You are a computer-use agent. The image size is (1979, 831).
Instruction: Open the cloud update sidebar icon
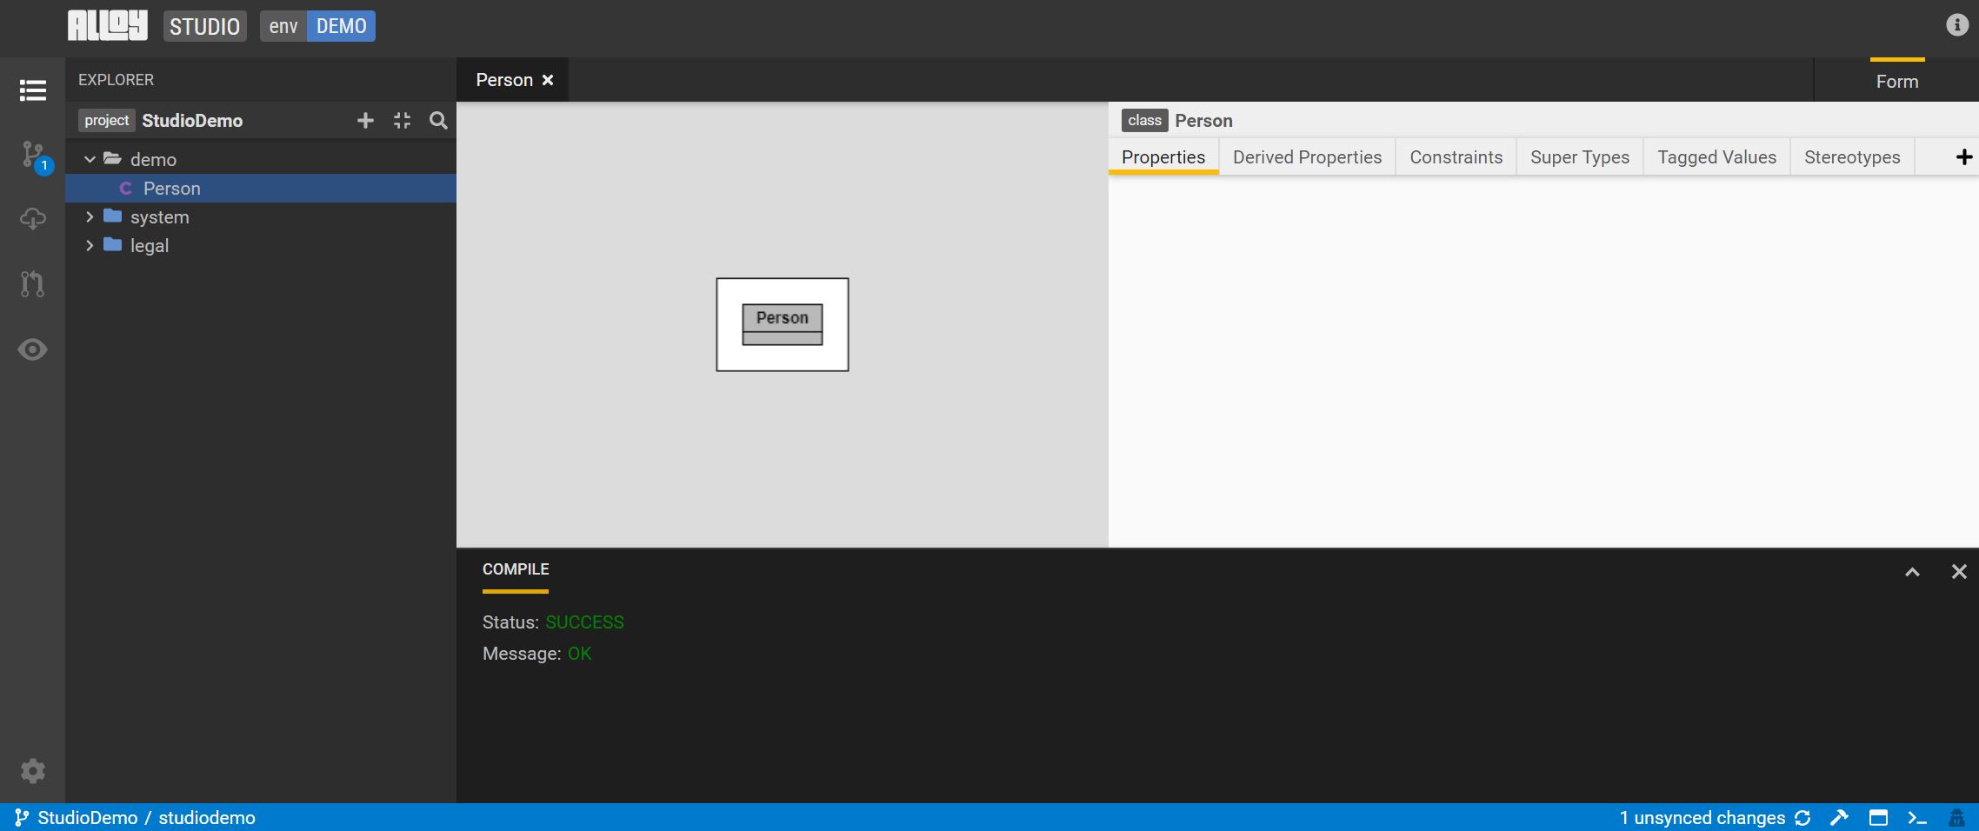(x=32, y=218)
